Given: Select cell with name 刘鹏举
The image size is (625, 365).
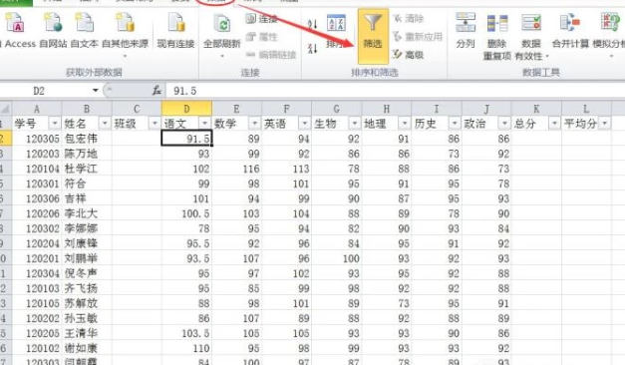Looking at the screenshot, I should pyautogui.click(x=87, y=258).
